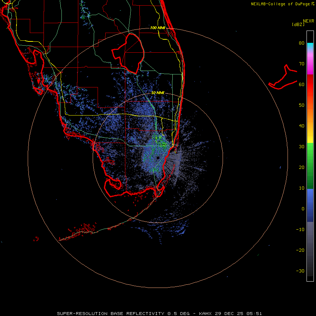This screenshot has height=316, width=316.
Task: Click the '50 NMI' range ring label
Action: pos(158,93)
